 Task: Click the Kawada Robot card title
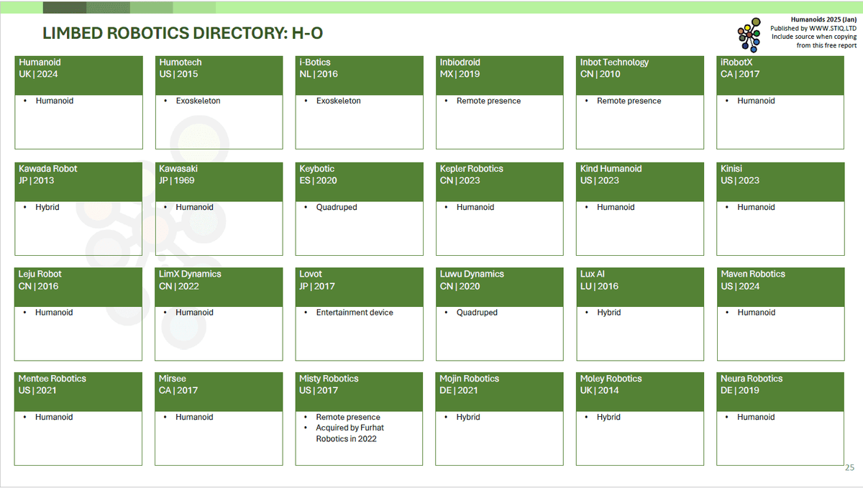(48, 169)
